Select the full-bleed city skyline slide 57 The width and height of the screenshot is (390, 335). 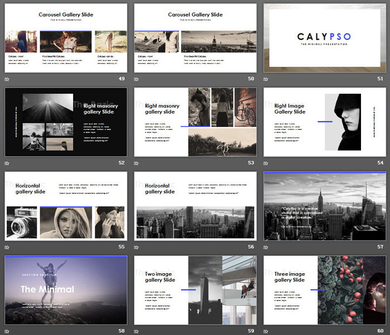tap(324, 206)
